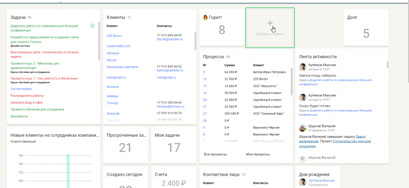The height and width of the screenshot is (188, 409).
Task: Open client 220 Вольт in Клиенты list
Action: (113, 36)
